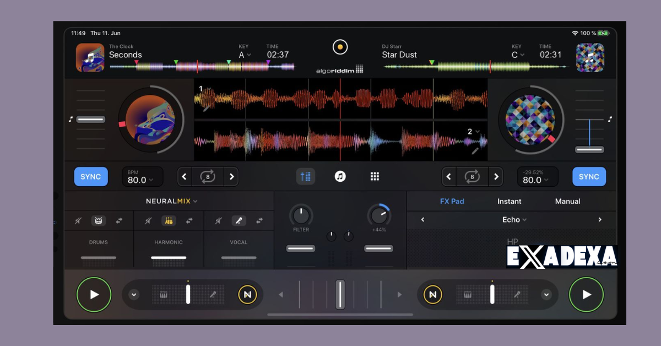The image size is (661, 346).
Task: Mute the Drums stem on left deck
Action: tap(78, 220)
